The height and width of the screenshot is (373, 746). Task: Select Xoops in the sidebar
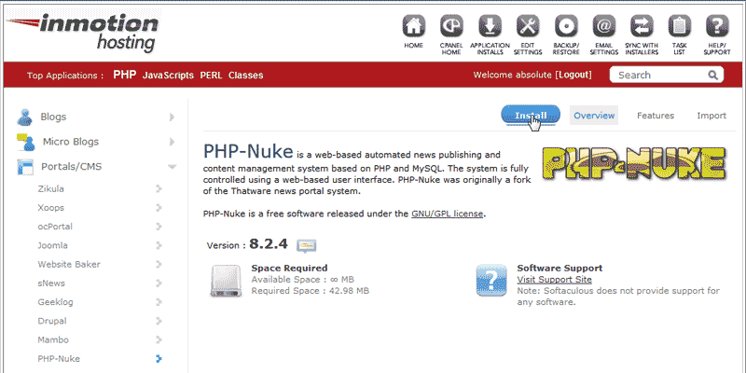coord(50,208)
